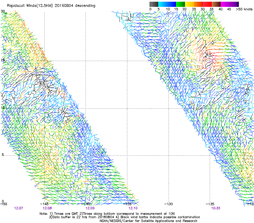Click the note line '3)Data buffer is 22 hrs'
This screenshot has width=254, height=223.
[124, 217]
